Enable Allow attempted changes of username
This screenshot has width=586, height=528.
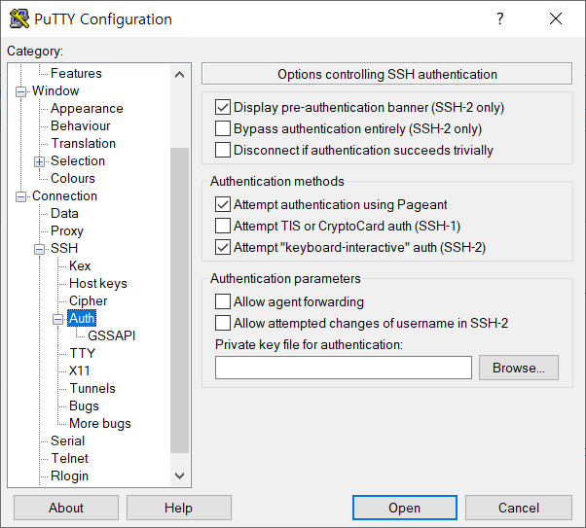click(x=223, y=323)
